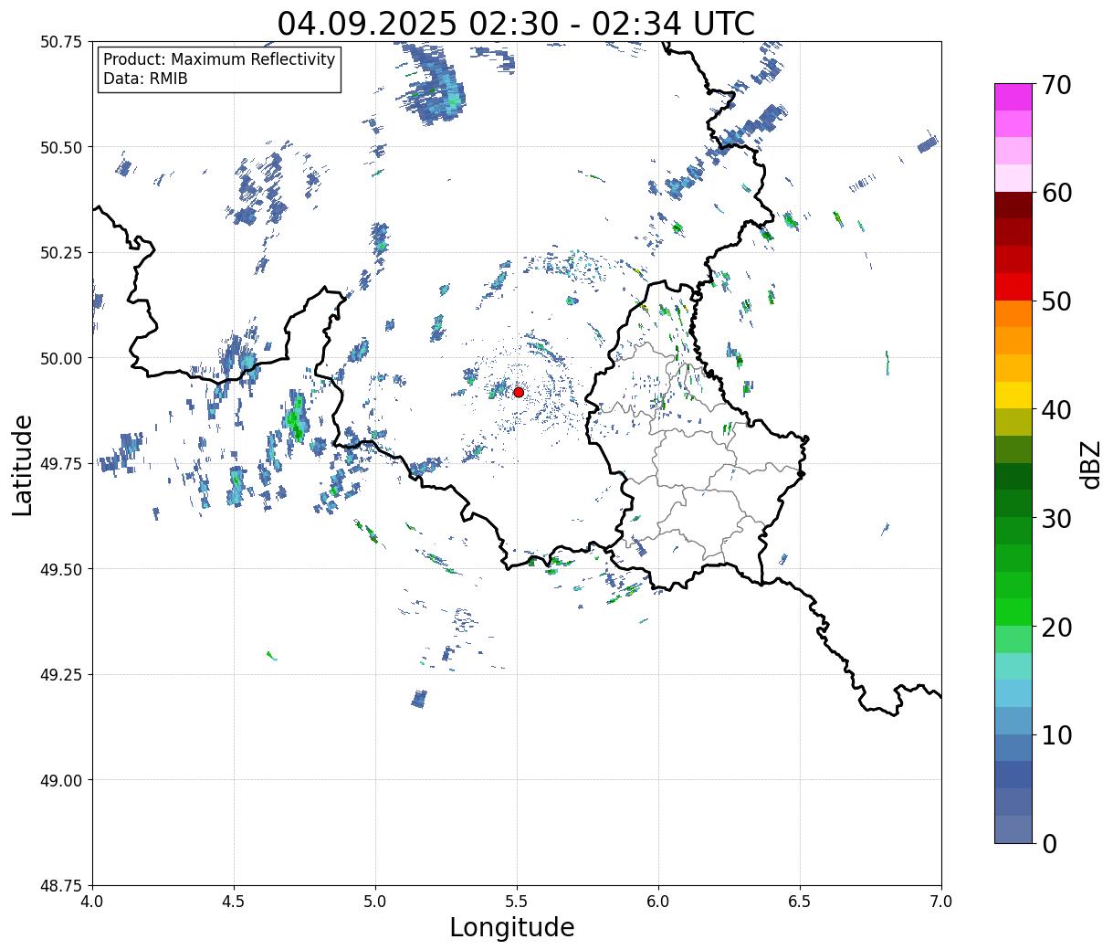Screen dimensions: 1113x950
Task: Click the longitude tick label 4.0
Action: point(92,902)
